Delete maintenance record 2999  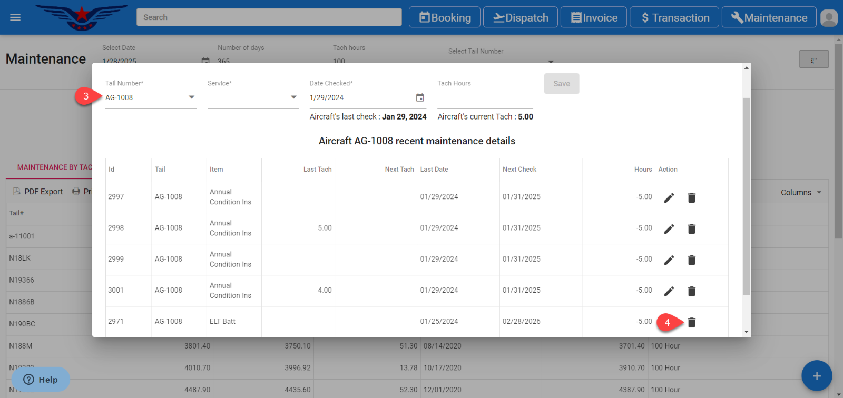[692, 260]
